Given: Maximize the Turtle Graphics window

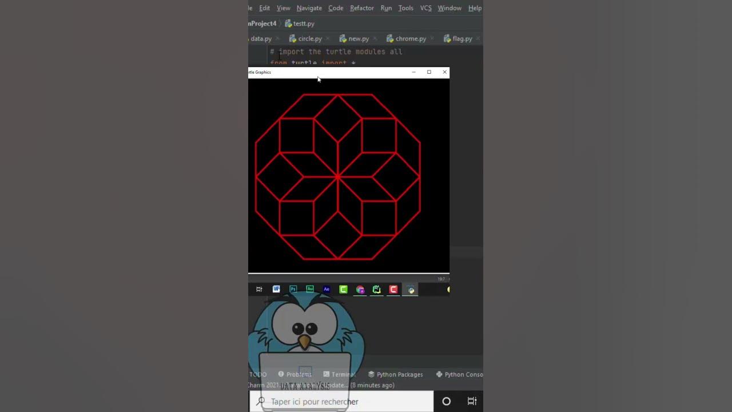Looking at the screenshot, I should (429, 72).
